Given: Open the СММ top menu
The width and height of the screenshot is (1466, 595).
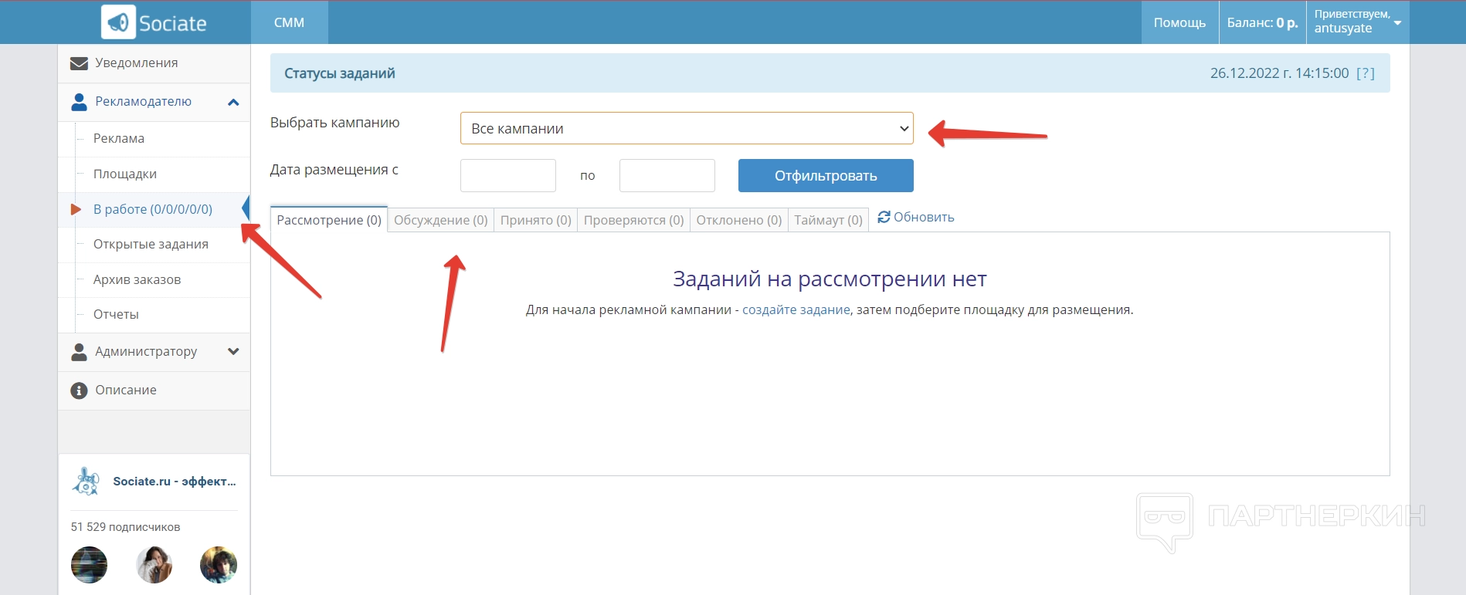Looking at the screenshot, I should point(290,22).
